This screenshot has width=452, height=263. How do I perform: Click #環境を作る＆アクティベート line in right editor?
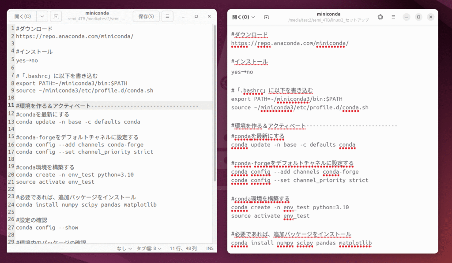pyautogui.click(x=314, y=126)
